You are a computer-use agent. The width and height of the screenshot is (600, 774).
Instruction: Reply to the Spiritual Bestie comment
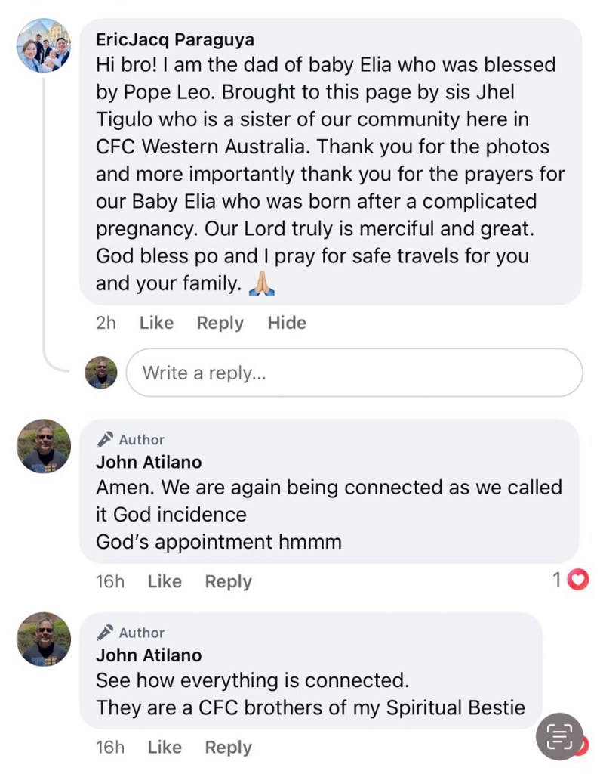pyautogui.click(x=228, y=748)
